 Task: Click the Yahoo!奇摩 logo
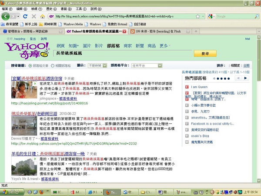[x=27, y=51]
